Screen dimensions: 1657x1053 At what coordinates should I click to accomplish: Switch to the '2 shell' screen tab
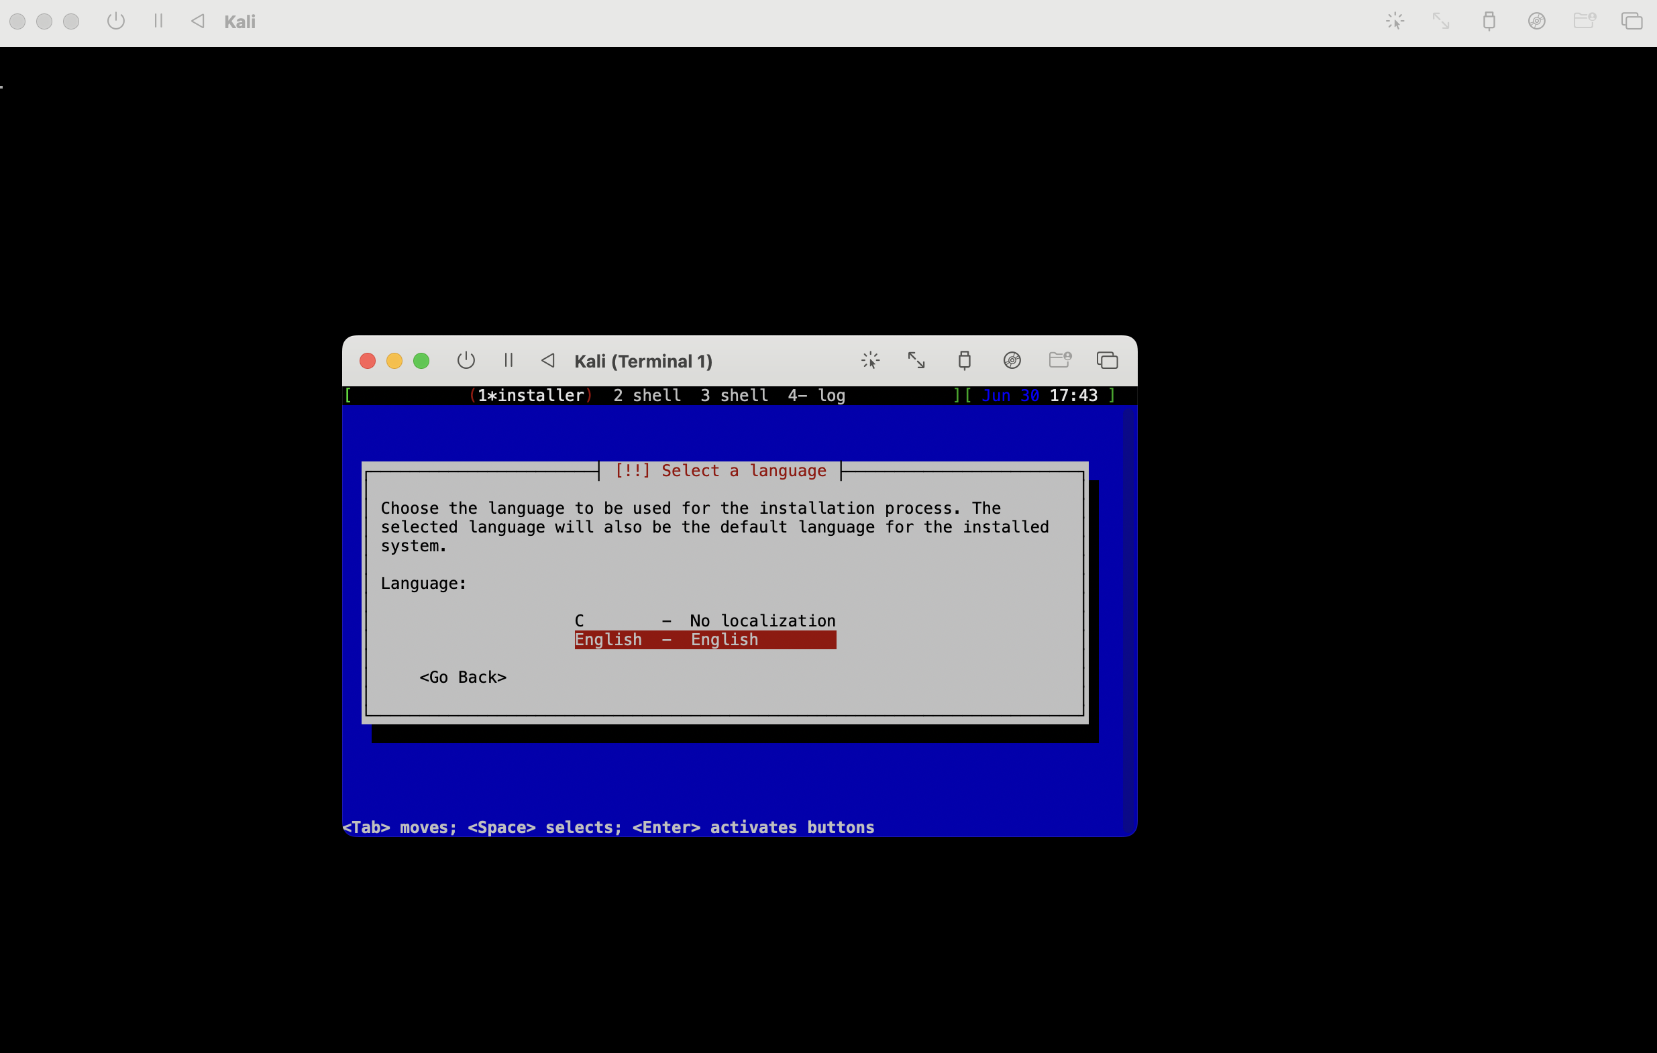click(x=647, y=396)
